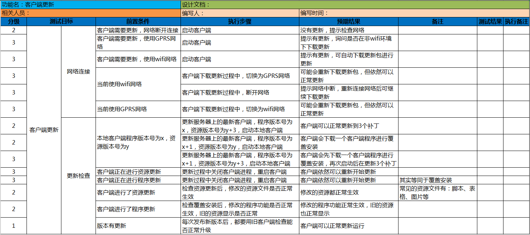Click the remark listing 脚本、表格、图片等
The height and width of the screenshot is (235, 530).
coord(437,192)
